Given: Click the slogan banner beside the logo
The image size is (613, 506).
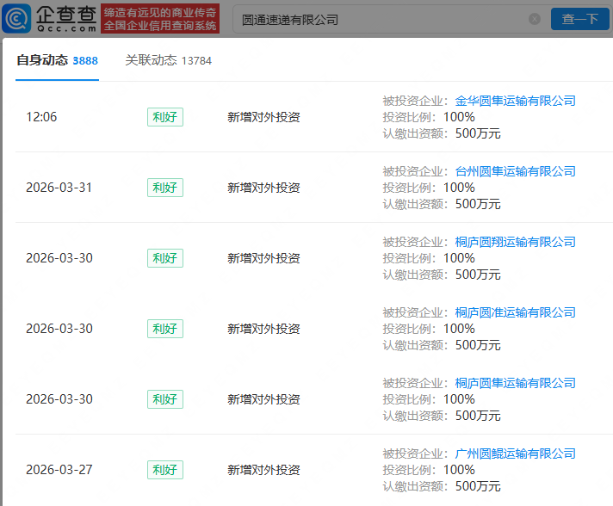Looking at the screenshot, I should pos(159,18).
